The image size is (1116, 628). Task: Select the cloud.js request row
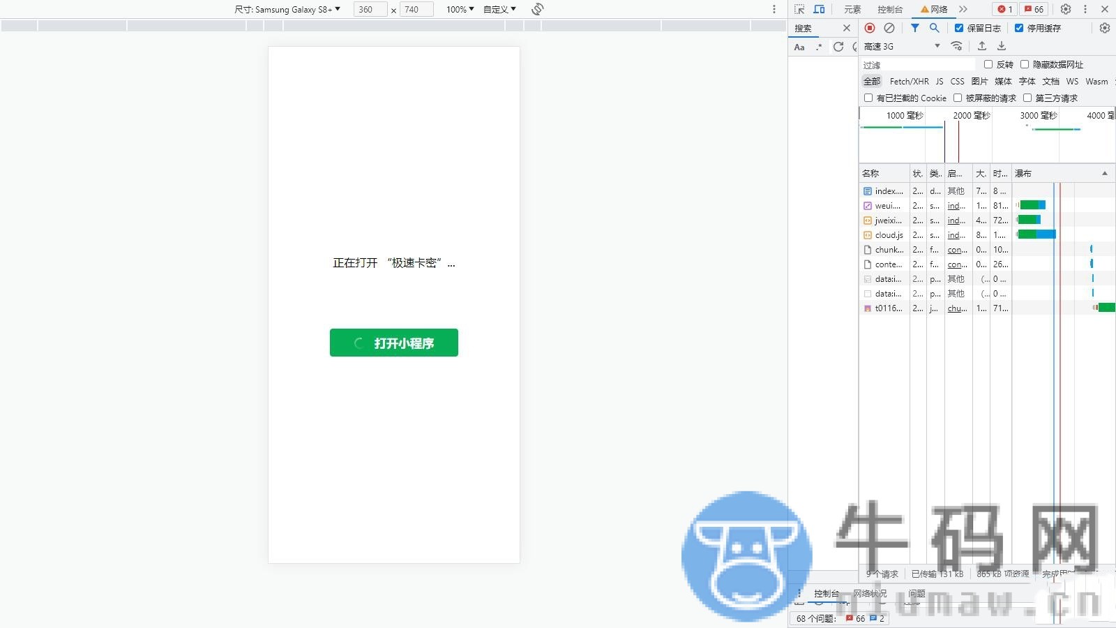987,234
